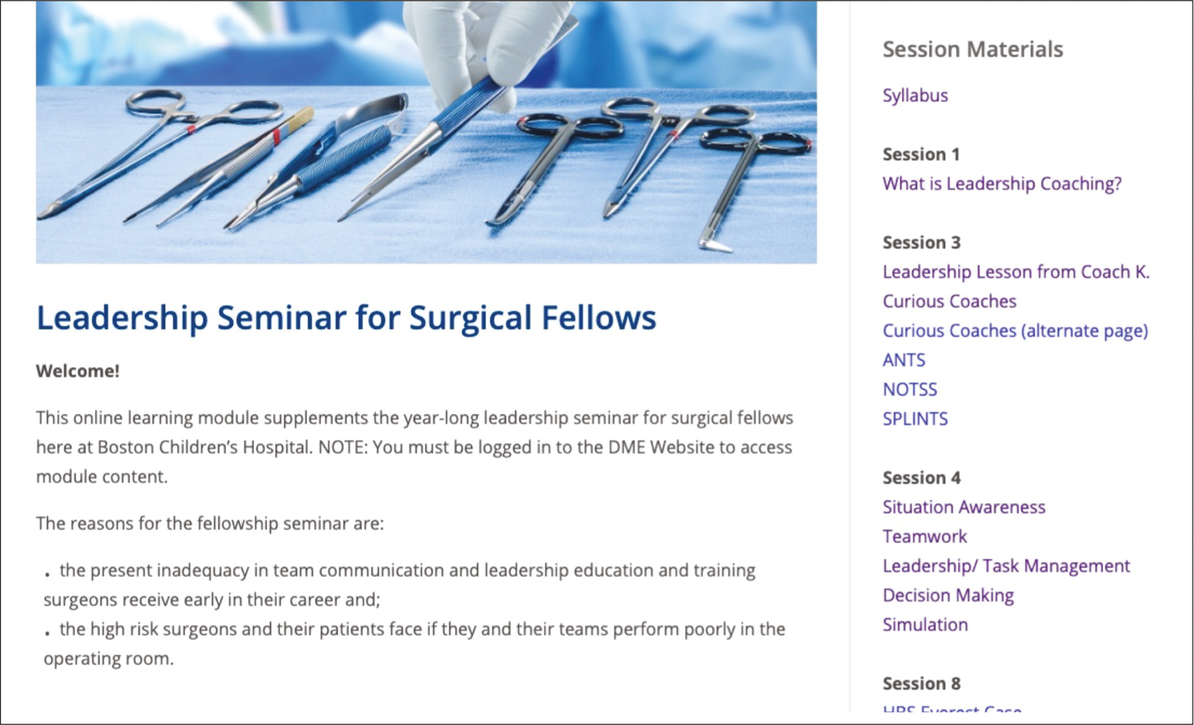1194x725 pixels.
Task: Click the Session 3 heading
Action: [922, 243]
